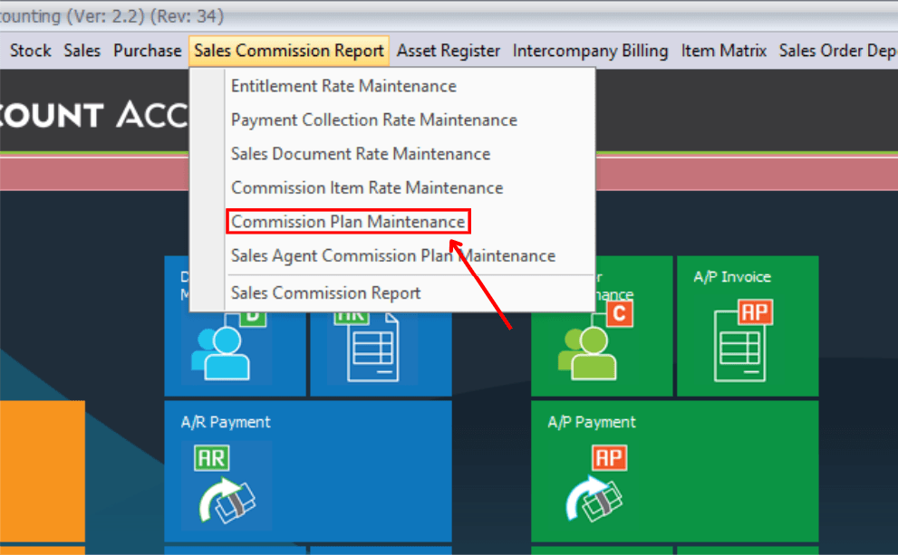Open the Purchase menu
Screen dimensions: 898x555
click(x=147, y=51)
